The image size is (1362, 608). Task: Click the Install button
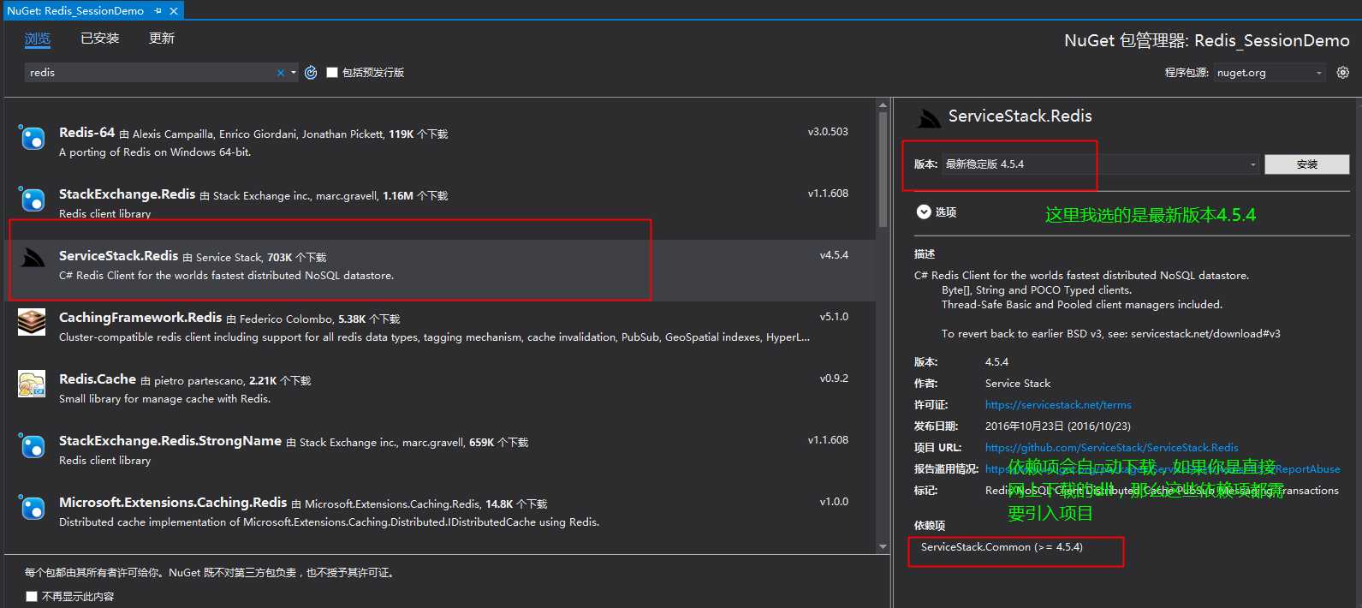pyautogui.click(x=1306, y=164)
